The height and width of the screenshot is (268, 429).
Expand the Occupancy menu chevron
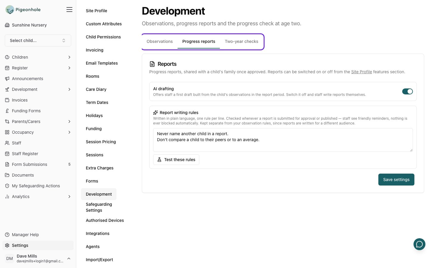(69, 132)
